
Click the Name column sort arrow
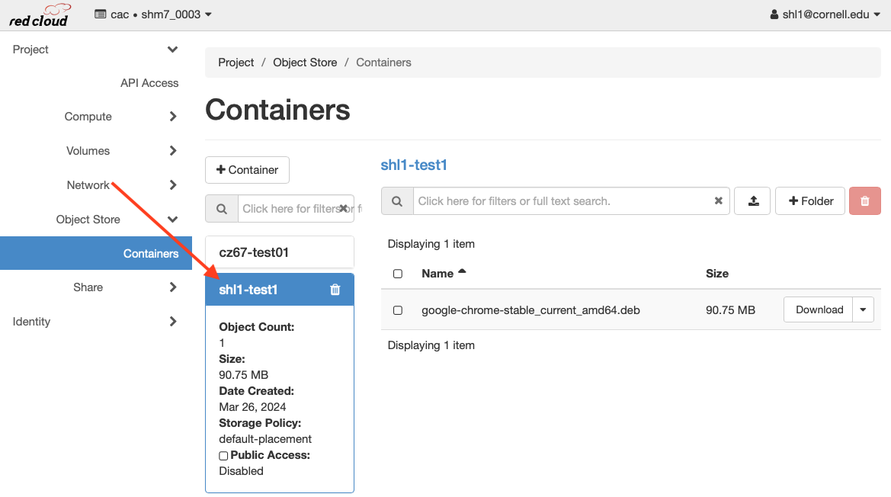coord(462,271)
